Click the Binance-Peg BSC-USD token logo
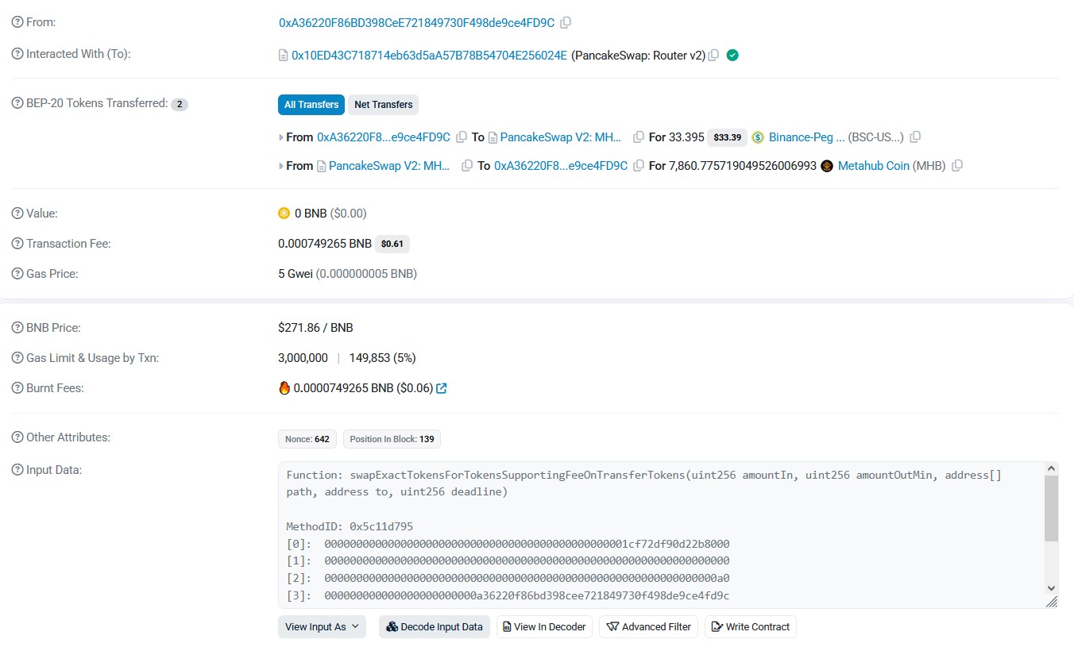1074x647 pixels. click(758, 137)
